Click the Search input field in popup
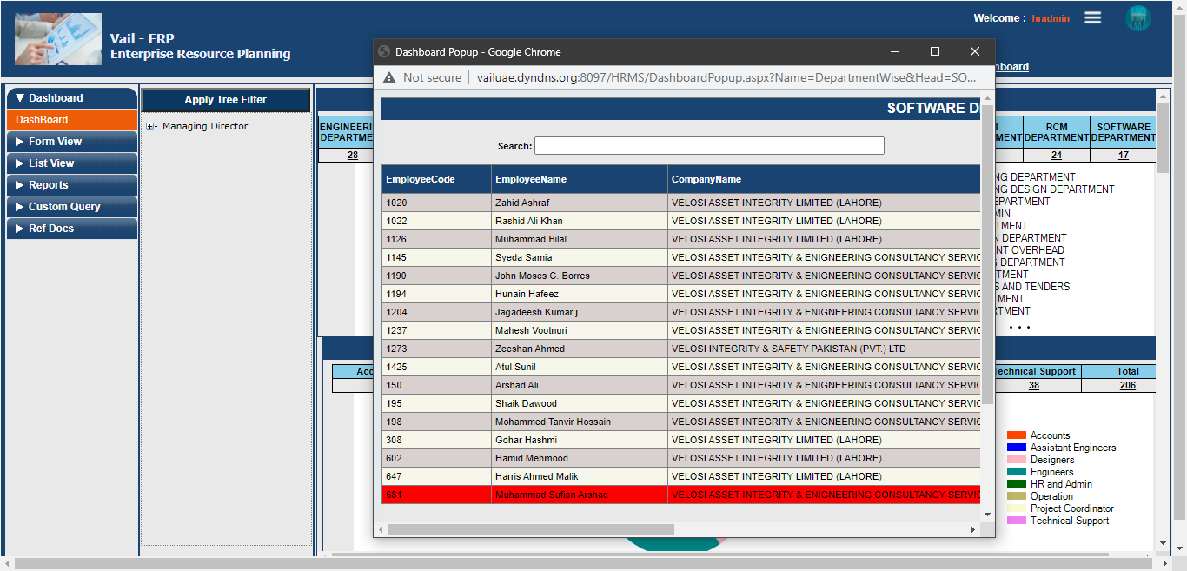This screenshot has height=571, width=1187. (x=709, y=145)
